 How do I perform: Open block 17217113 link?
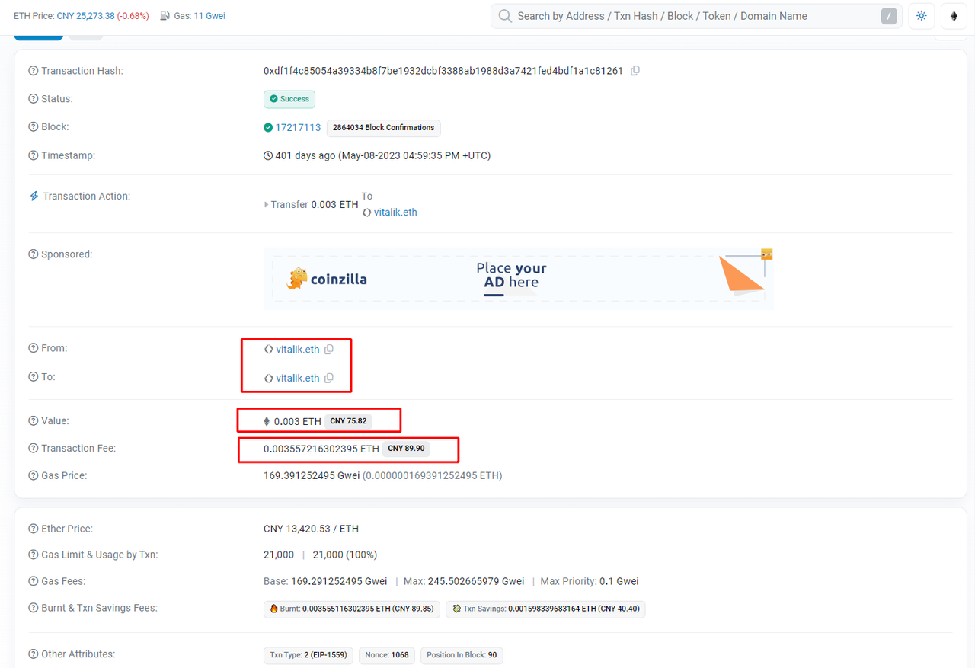298,128
